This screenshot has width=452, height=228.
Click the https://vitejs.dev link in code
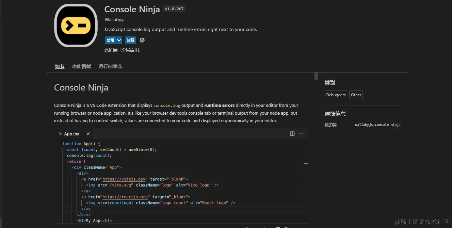tap(124, 179)
